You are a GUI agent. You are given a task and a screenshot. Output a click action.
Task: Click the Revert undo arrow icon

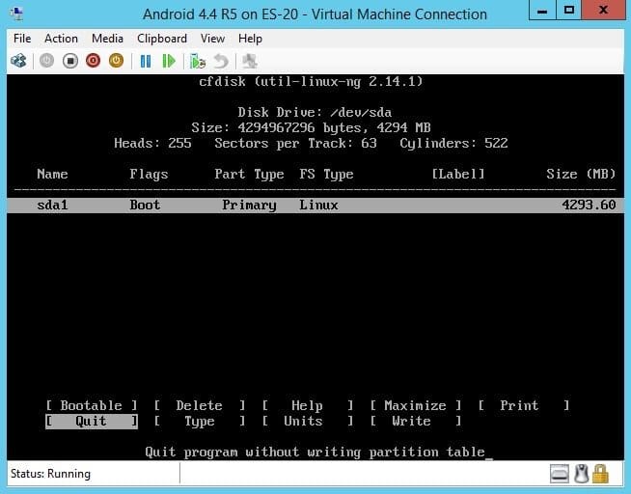[x=221, y=61]
